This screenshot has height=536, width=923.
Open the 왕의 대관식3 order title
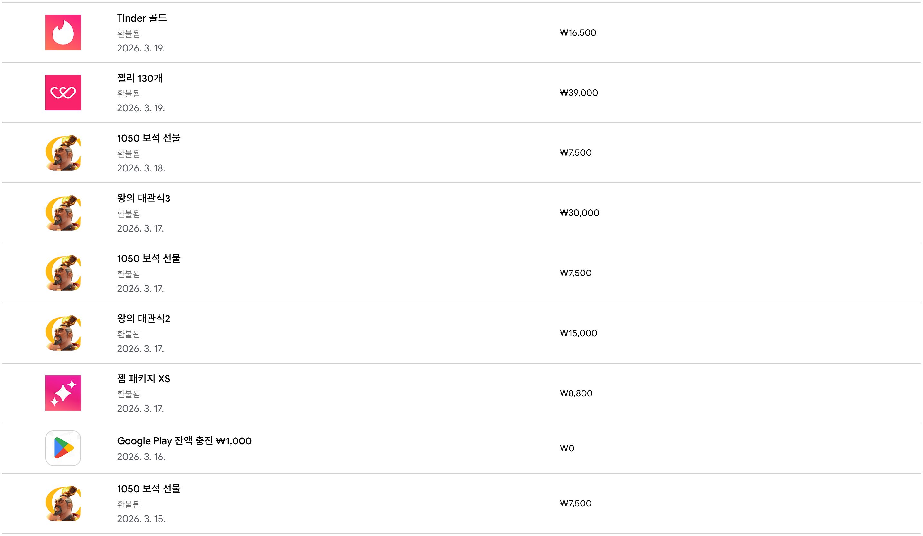tap(144, 198)
